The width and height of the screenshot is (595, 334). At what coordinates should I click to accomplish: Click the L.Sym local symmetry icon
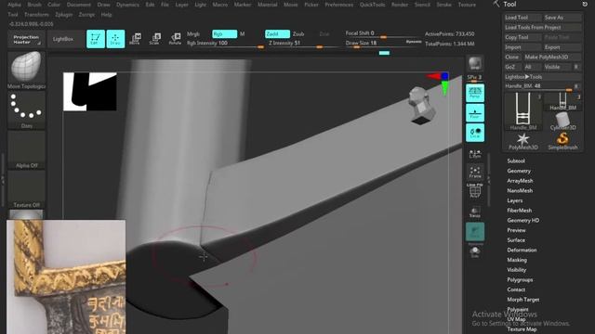pos(475,153)
